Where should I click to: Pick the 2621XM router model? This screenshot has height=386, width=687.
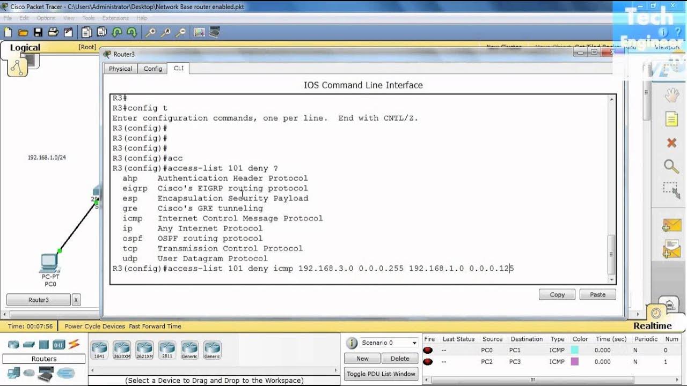(x=144, y=350)
